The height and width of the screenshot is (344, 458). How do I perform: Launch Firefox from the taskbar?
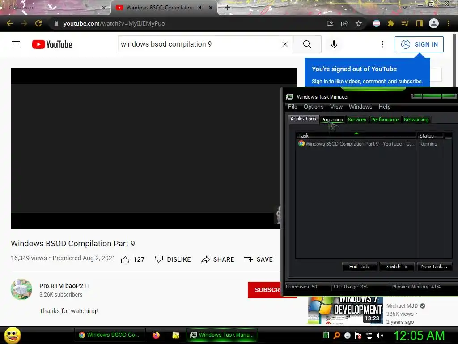[156, 335]
